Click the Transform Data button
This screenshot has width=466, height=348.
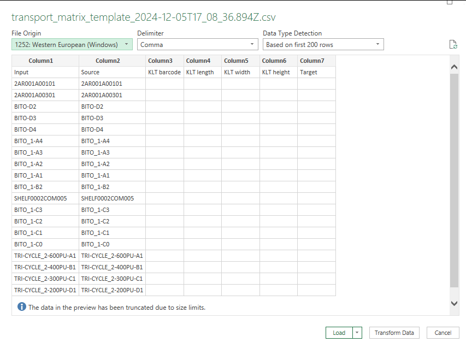(394, 333)
